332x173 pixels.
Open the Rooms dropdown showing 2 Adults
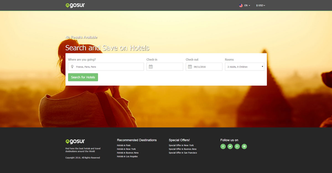(244, 67)
